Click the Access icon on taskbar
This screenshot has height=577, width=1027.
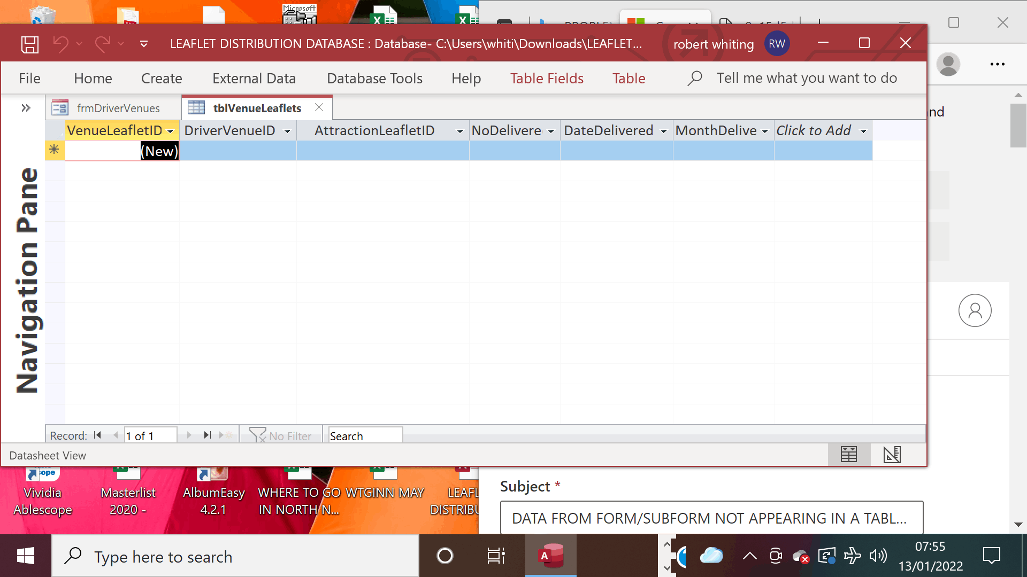[551, 556]
